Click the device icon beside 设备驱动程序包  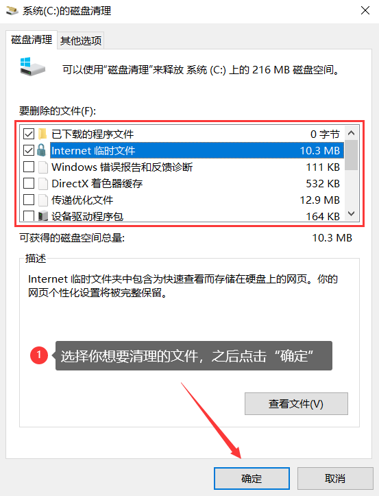click(x=42, y=216)
